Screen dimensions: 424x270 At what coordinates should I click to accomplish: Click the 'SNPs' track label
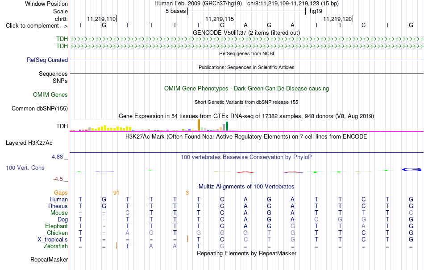point(60,81)
